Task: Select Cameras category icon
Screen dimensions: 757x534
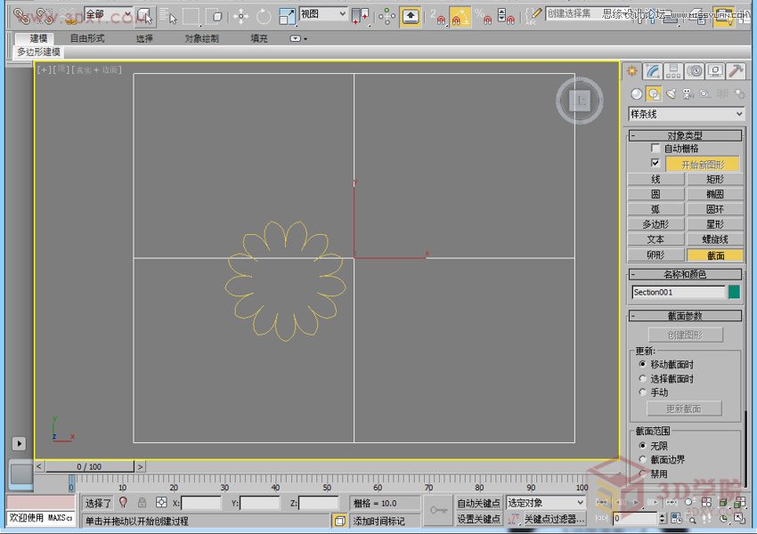Action: coord(688,93)
